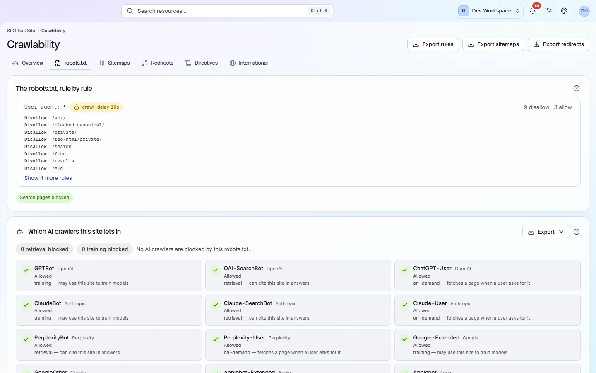Viewport: 596px width, 373px height.
Task: Click the check icon beside Claude-User
Action: click(405, 305)
